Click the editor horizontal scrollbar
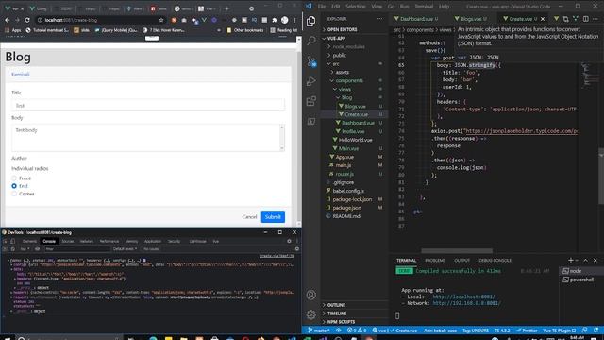 click(x=457, y=250)
